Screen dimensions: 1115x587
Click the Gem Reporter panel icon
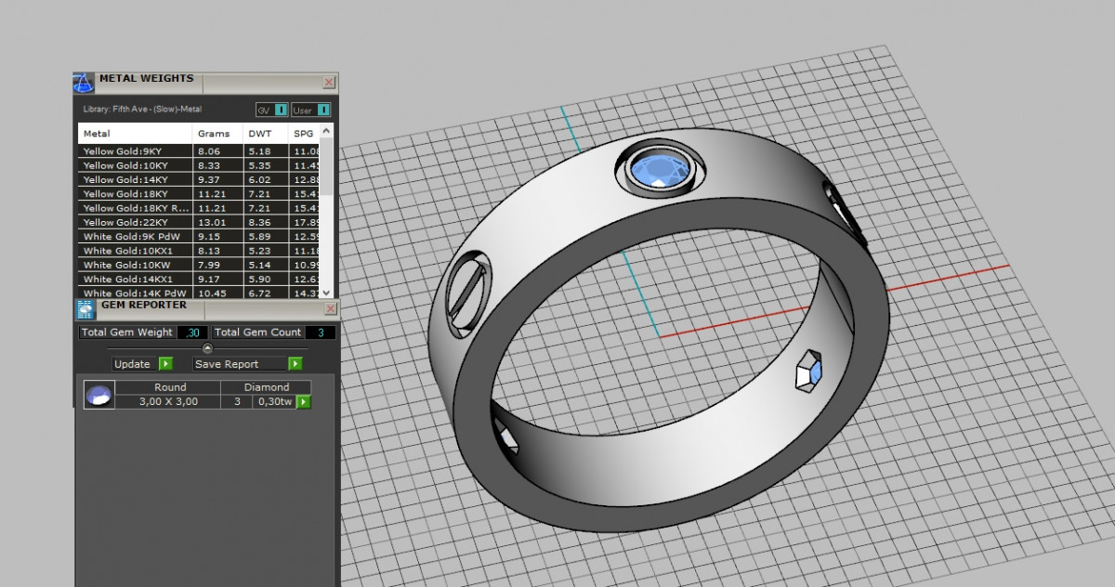coord(84,309)
